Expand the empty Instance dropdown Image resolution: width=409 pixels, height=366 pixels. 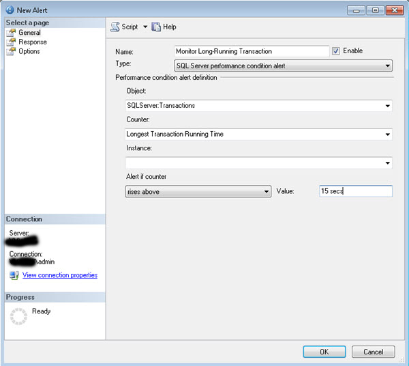(387, 163)
